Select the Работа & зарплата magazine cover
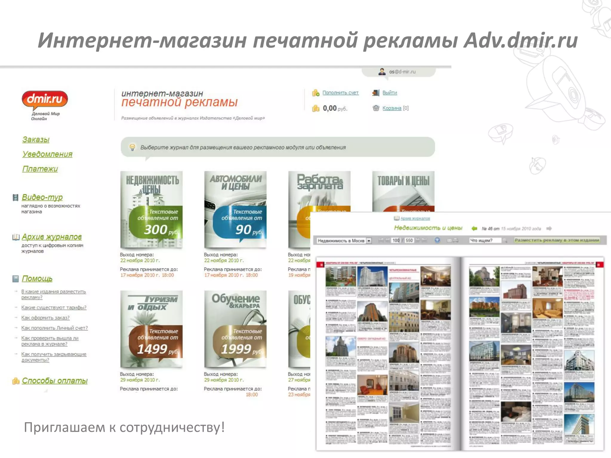Screen dimensions: 611x458 pos(319,191)
